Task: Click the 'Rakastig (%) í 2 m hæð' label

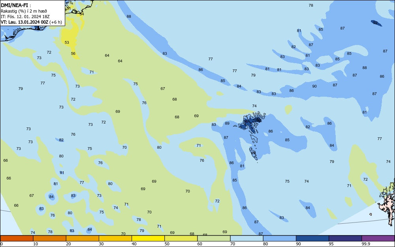Action: (24, 11)
